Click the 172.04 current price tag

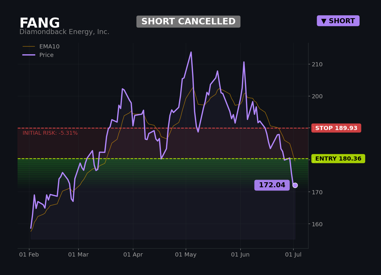[272, 185]
